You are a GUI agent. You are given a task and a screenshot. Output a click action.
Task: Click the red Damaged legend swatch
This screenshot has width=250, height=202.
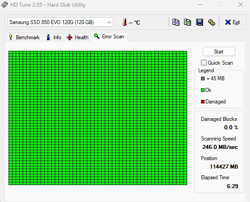pyautogui.click(x=203, y=102)
